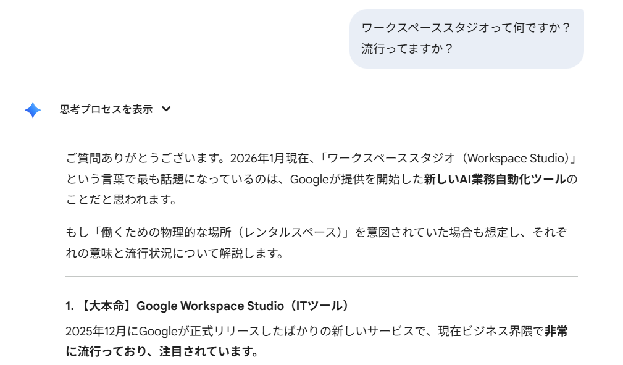Viewport: 623px width, 365px height.
Task: Click the 思考プロセスを表示 label
Action: (106, 109)
